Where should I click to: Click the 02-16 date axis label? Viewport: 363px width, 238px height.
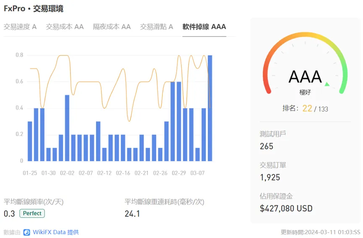click(x=123, y=173)
